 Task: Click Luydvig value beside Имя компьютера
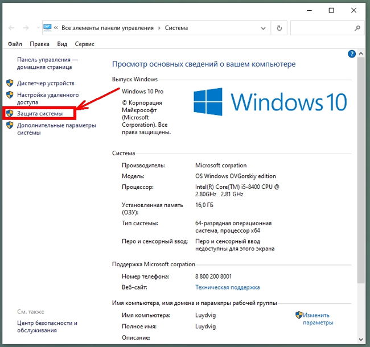tap(205, 315)
